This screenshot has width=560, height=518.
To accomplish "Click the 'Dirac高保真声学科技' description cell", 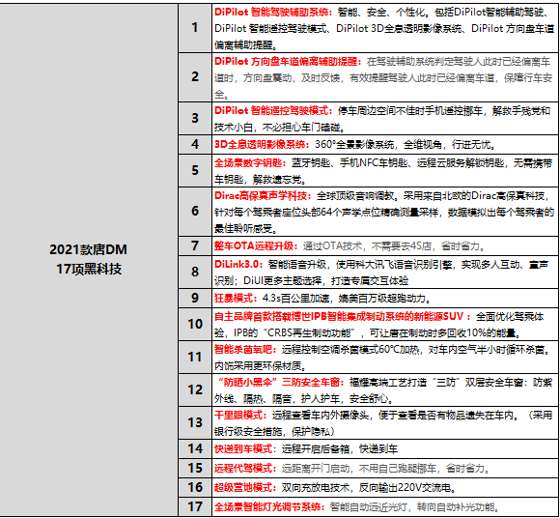I will click(385, 212).
